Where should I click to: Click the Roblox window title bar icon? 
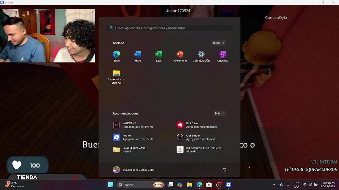click(x=2, y=2)
